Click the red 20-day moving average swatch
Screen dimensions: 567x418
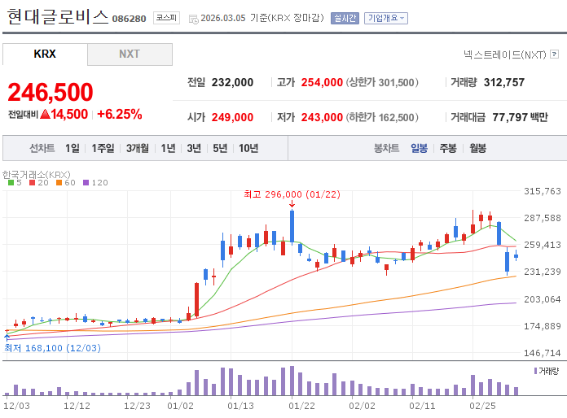point(33,183)
